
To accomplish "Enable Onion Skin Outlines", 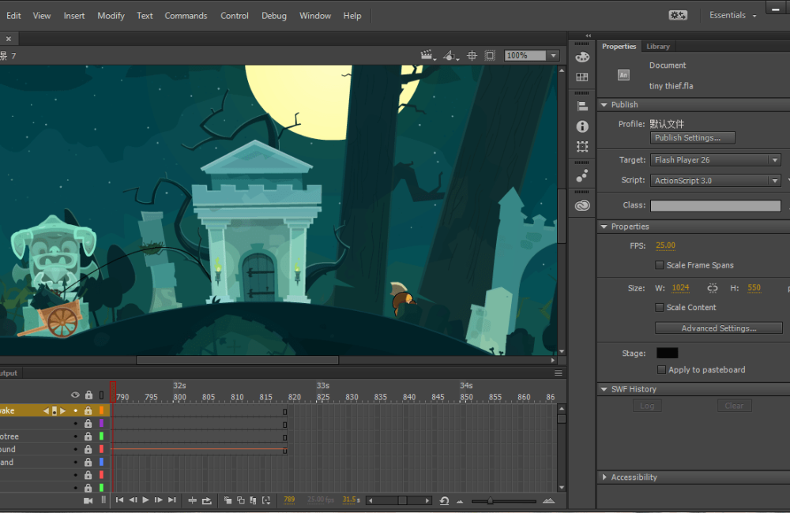I will click(x=241, y=500).
